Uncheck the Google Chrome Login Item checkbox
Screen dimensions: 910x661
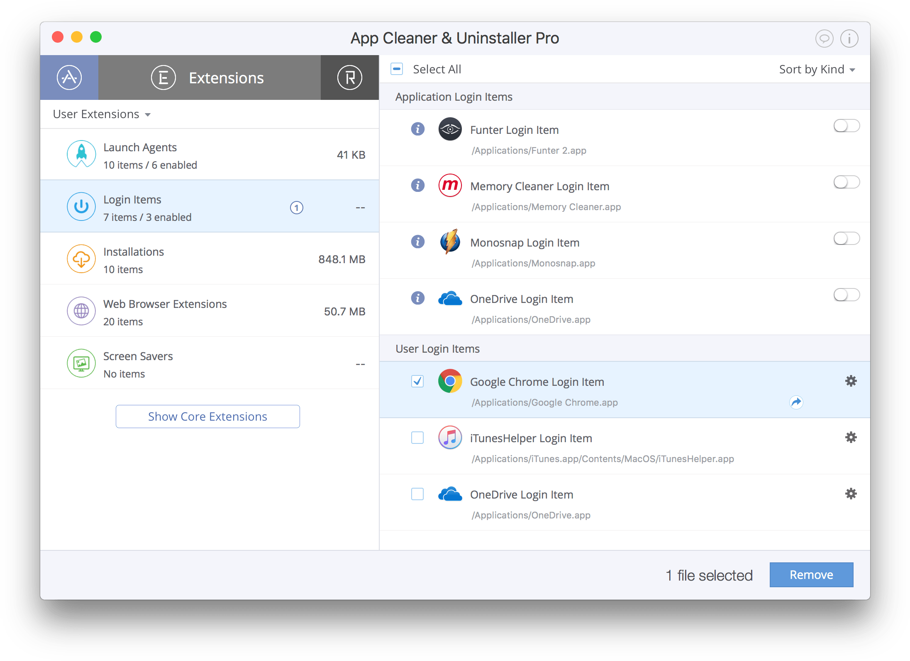tap(417, 381)
